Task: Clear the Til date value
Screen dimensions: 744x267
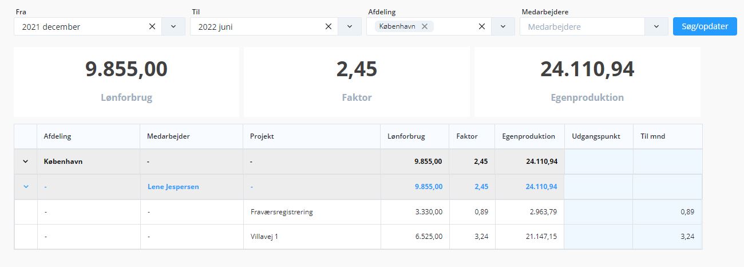Action: [329, 26]
